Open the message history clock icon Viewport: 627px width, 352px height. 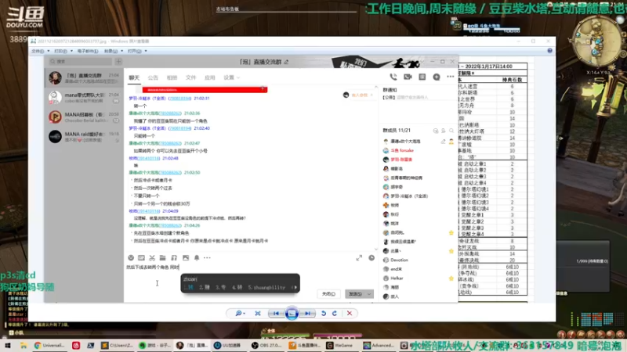point(371,258)
